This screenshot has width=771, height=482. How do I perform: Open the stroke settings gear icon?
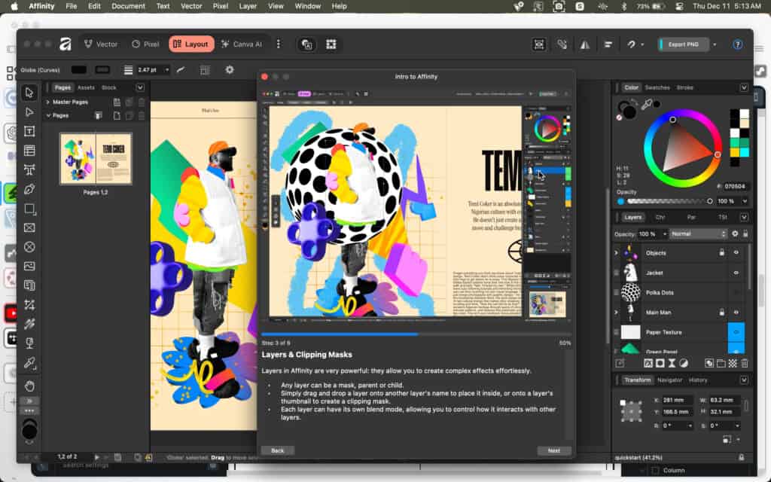tap(230, 70)
